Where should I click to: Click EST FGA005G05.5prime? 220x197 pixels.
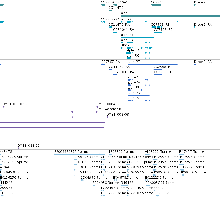[148, 185]
